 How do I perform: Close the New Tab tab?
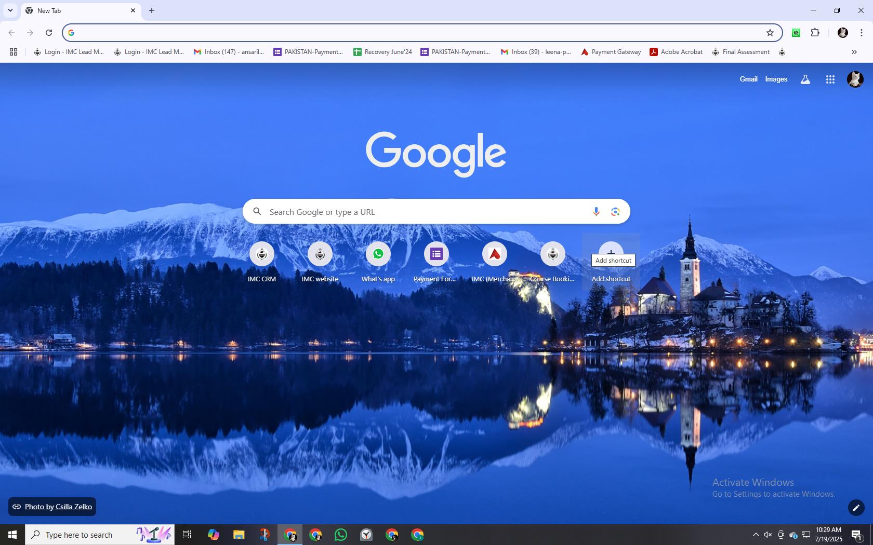pyautogui.click(x=133, y=10)
